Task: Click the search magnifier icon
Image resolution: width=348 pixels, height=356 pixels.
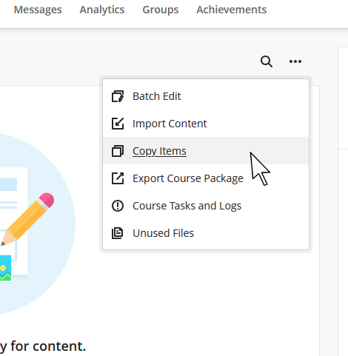Action: click(x=267, y=61)
